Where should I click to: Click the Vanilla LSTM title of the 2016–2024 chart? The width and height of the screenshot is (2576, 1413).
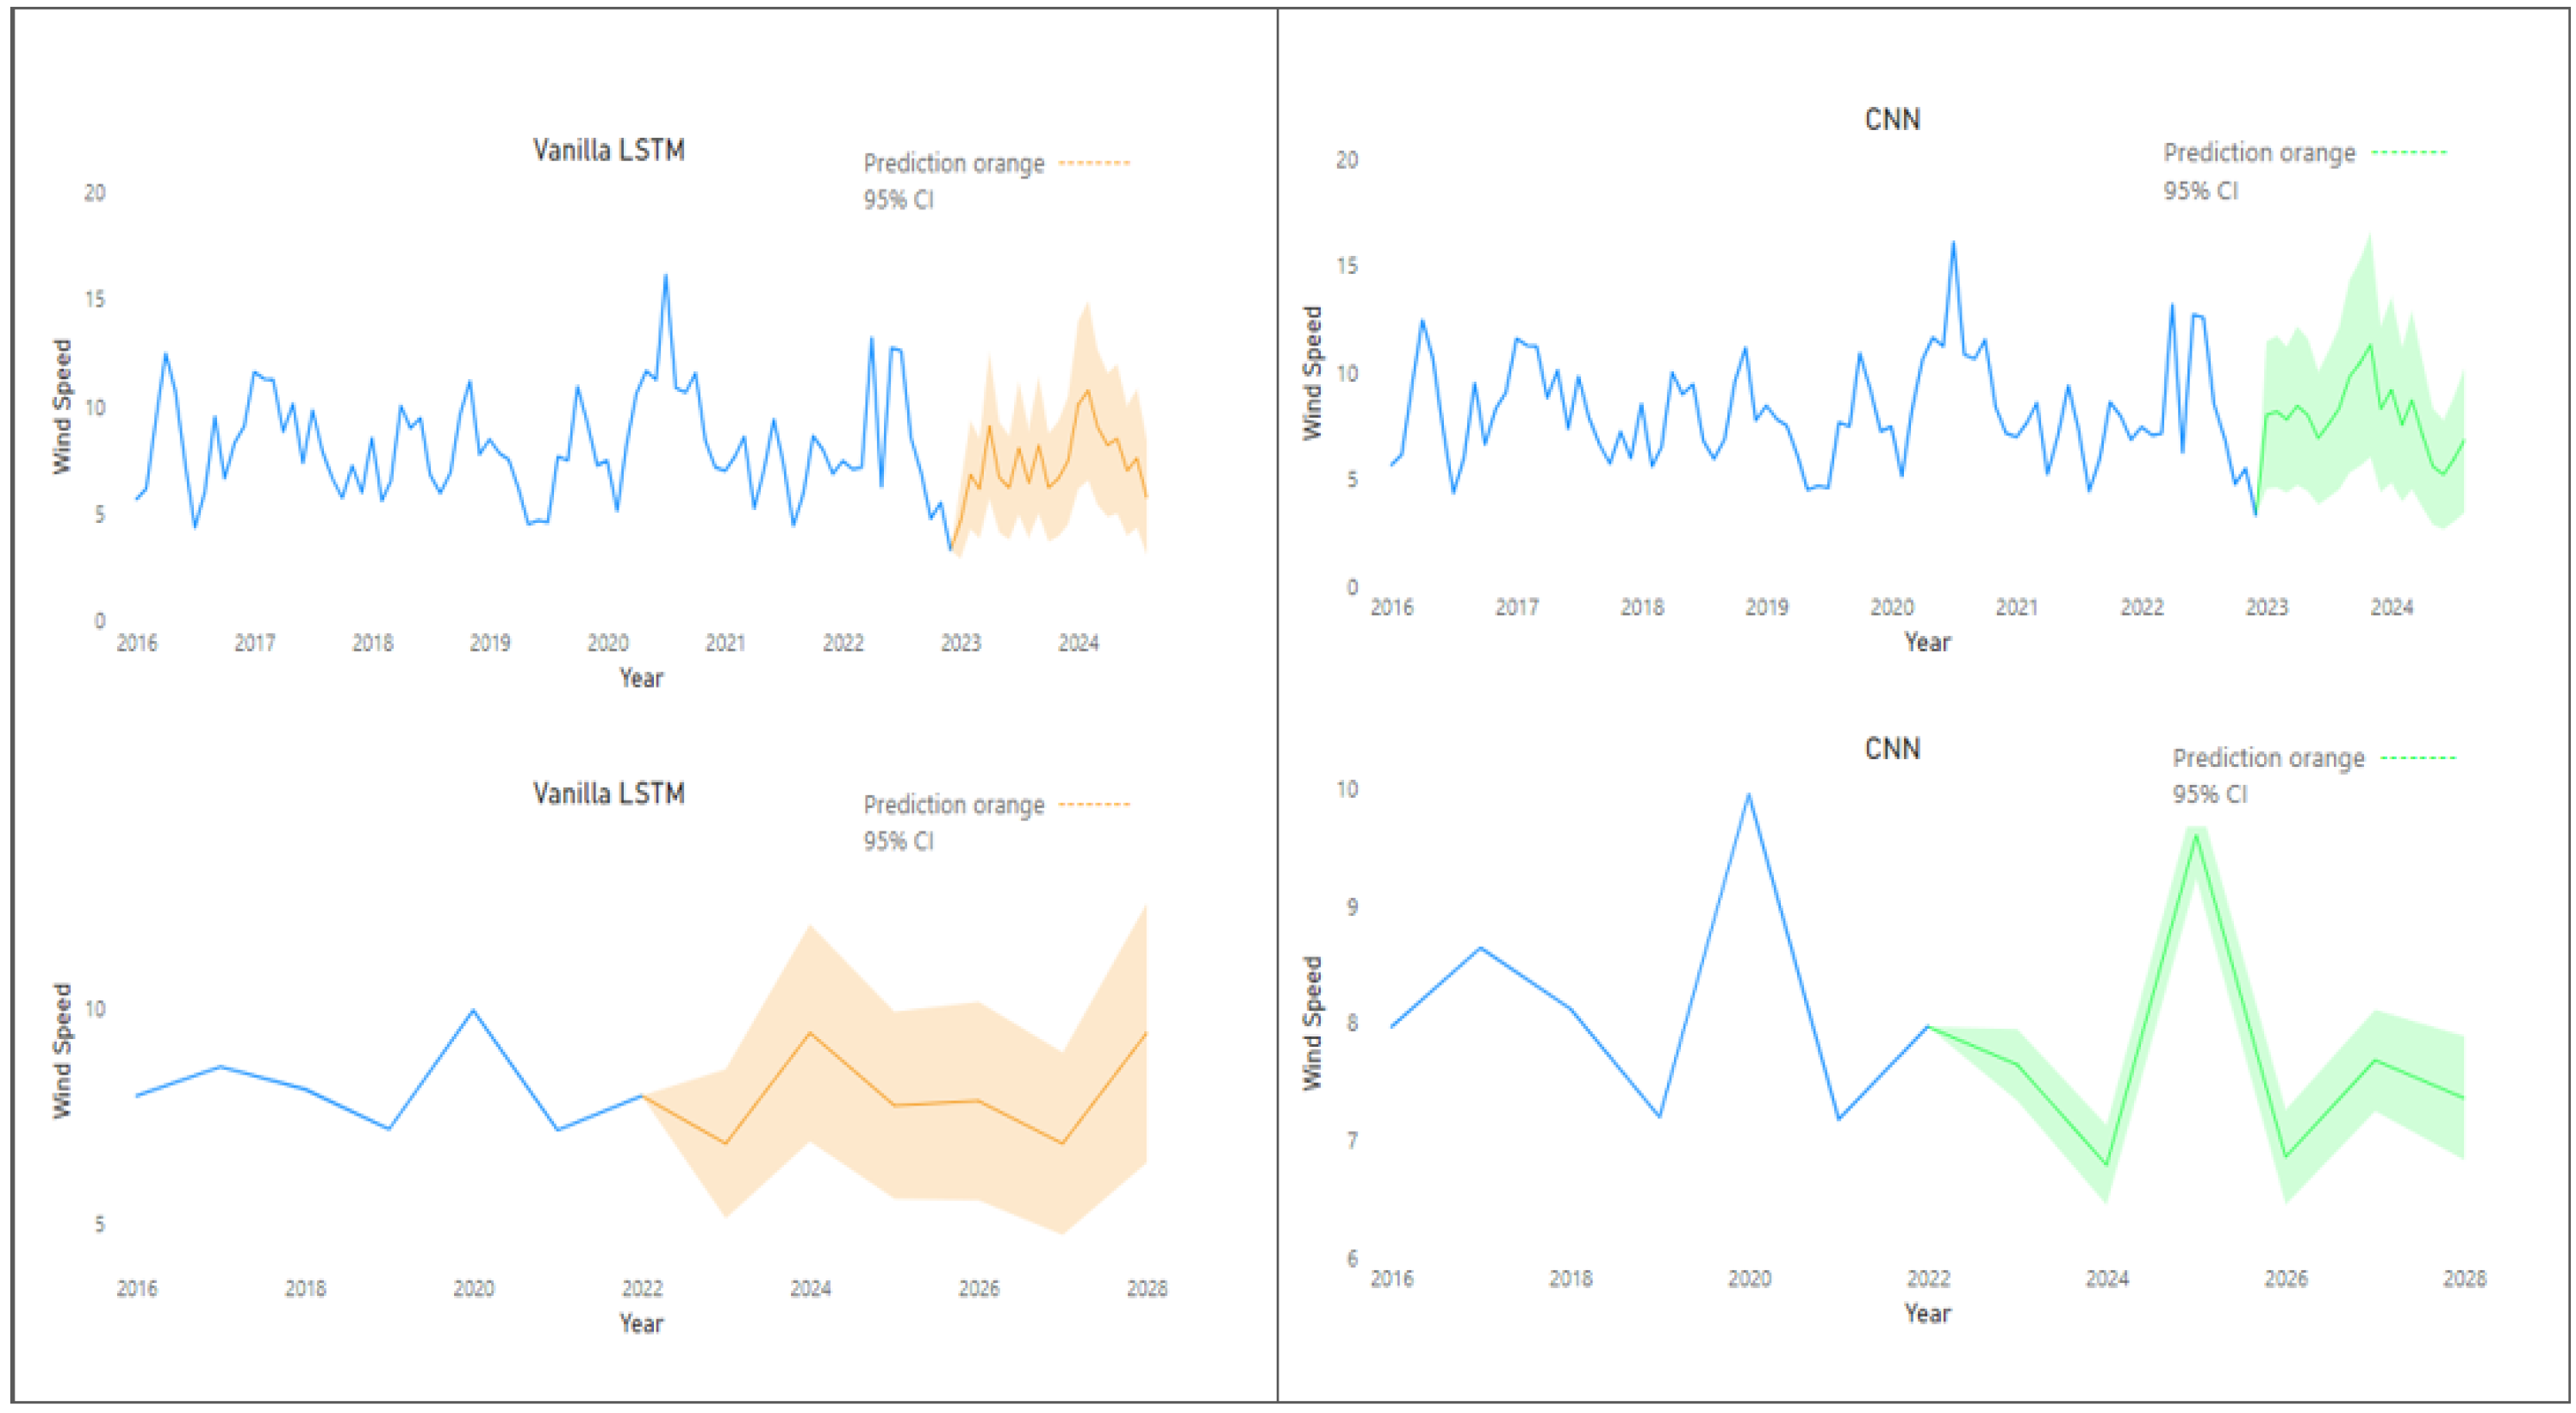(x=608, y=150)
